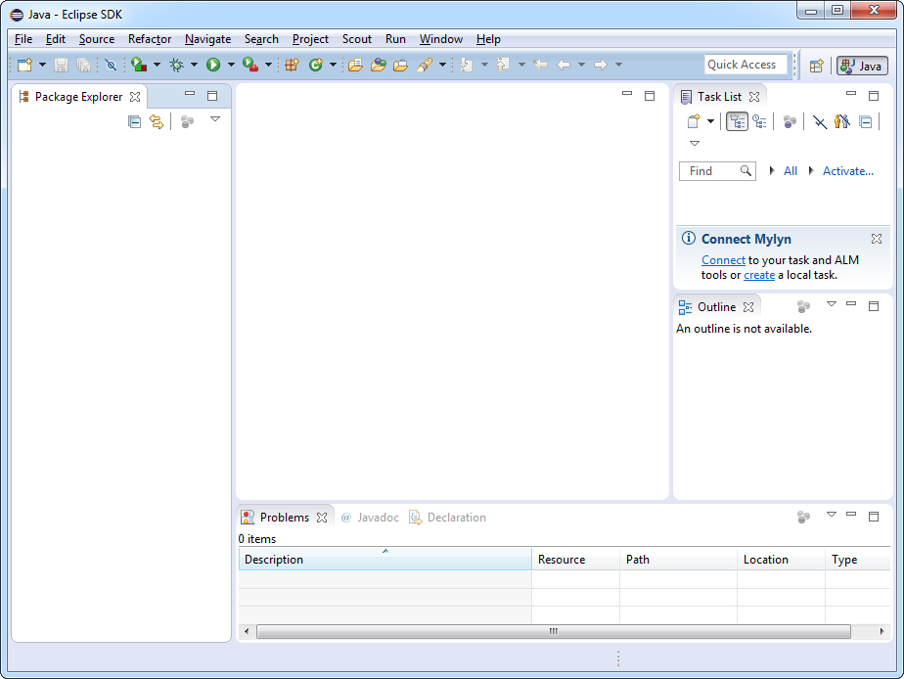Click the Next Annotation icon

(466, 65)
